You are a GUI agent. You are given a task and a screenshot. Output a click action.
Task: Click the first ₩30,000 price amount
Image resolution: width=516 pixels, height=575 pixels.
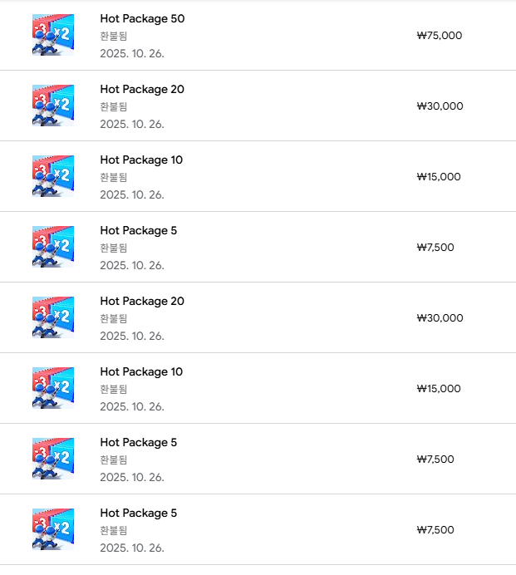[439, 106]
